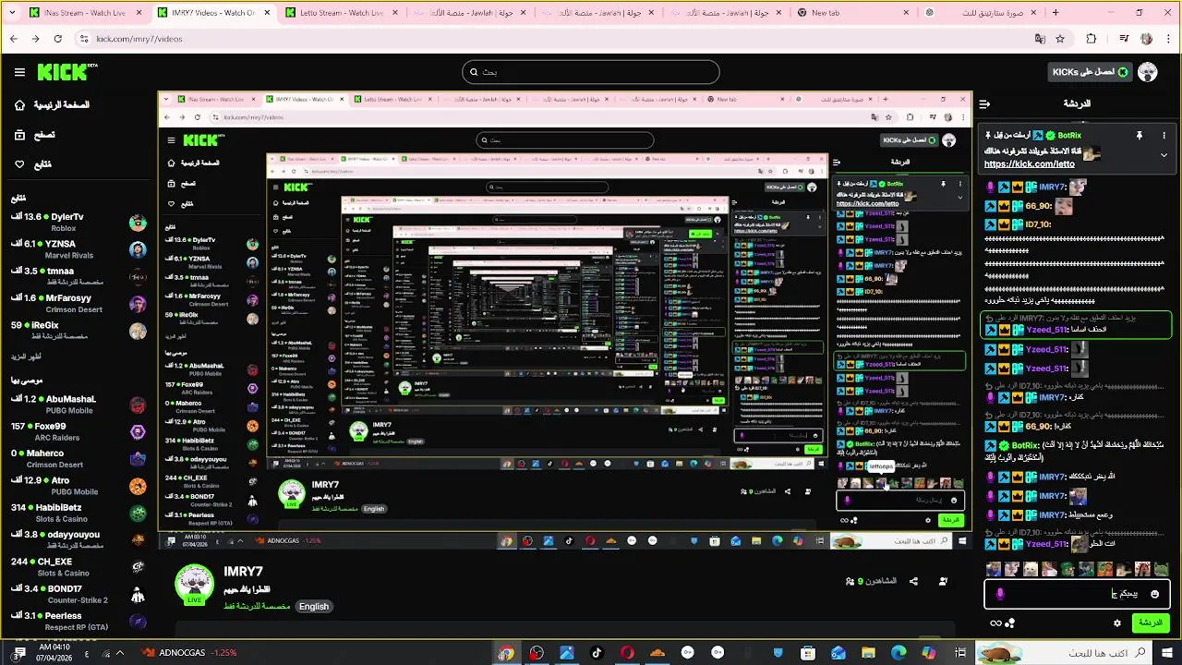Open tmnaa channel in sidebar
This screenshot has width=1182, height=665.
click(78, 276)
